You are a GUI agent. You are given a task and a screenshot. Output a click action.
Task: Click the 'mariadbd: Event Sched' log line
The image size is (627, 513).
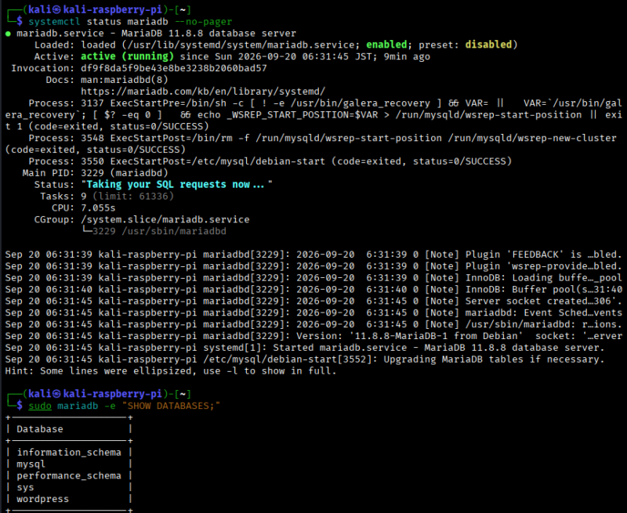pyautogui.click(x=313, y=312)
